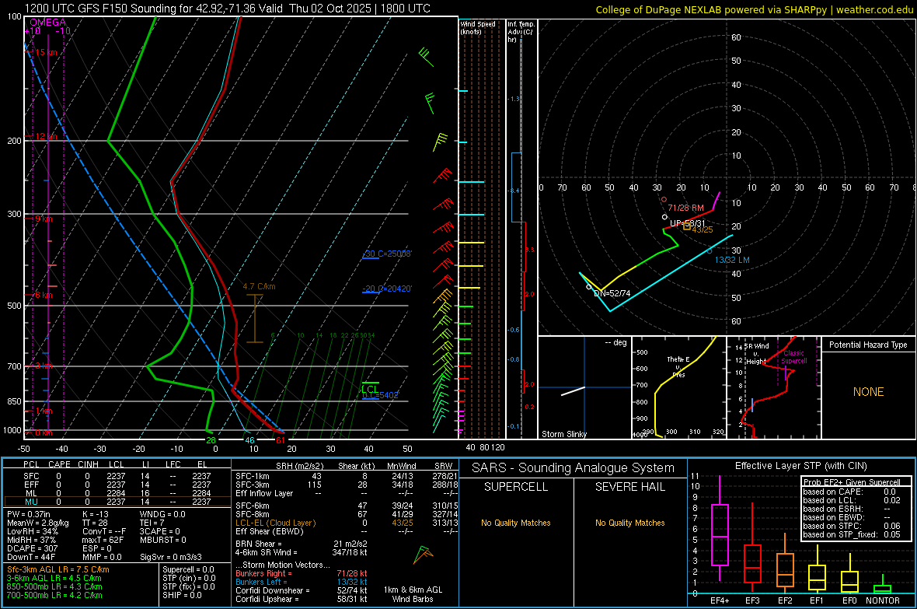Screen dimensions: 917x609
Task: Click the OMEGA label
Action: (x=48, y=23)
